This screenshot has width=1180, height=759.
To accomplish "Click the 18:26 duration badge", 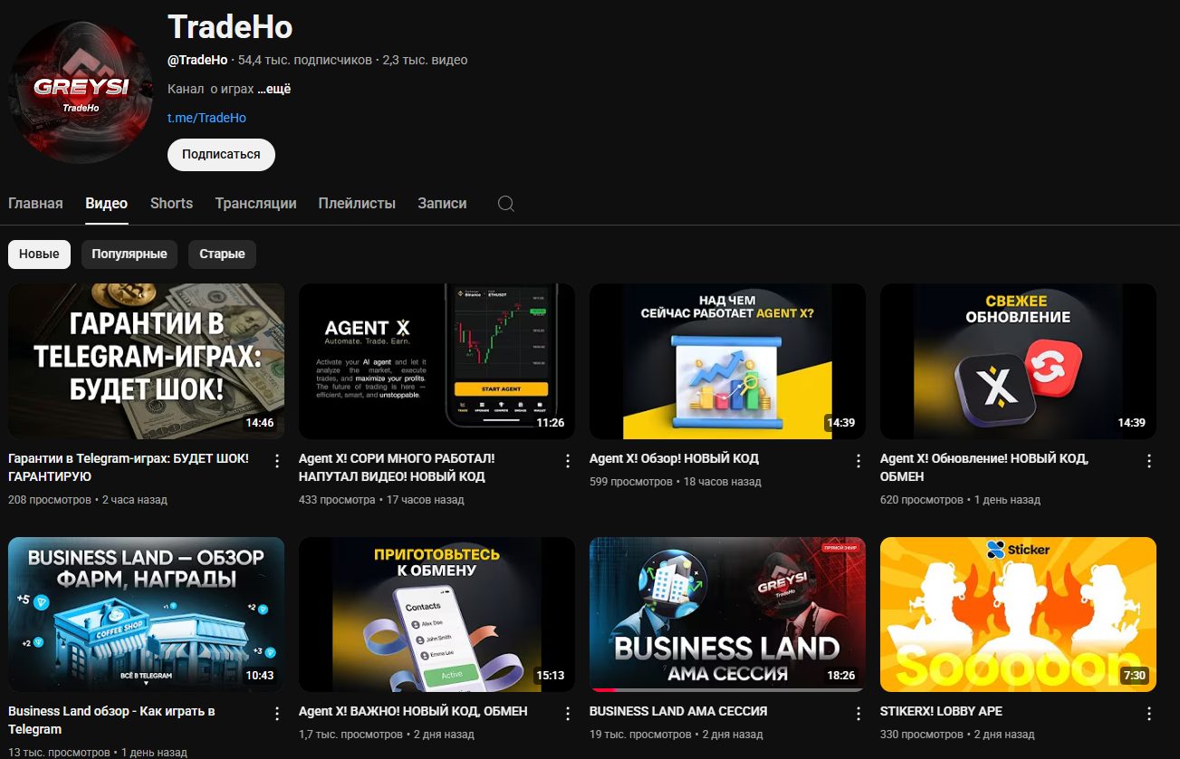I will pyautogui.click(x=840, y=675).
